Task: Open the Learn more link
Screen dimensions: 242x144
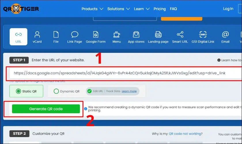Action: [x=129, y=91]
